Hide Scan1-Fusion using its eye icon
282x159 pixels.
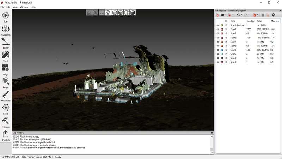(x=218, y=25)
